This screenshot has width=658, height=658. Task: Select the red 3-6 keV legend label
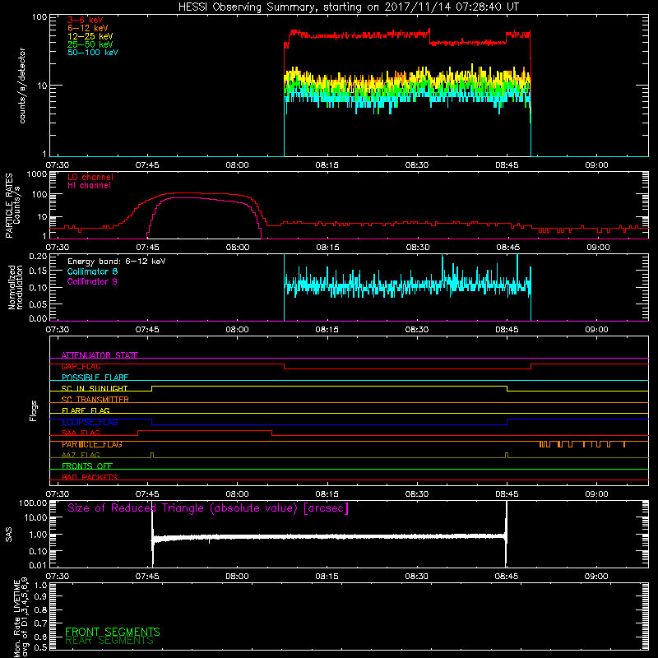click(86, 20)
